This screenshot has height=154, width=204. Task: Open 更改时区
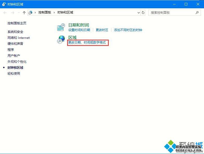[x=102, y=30]
